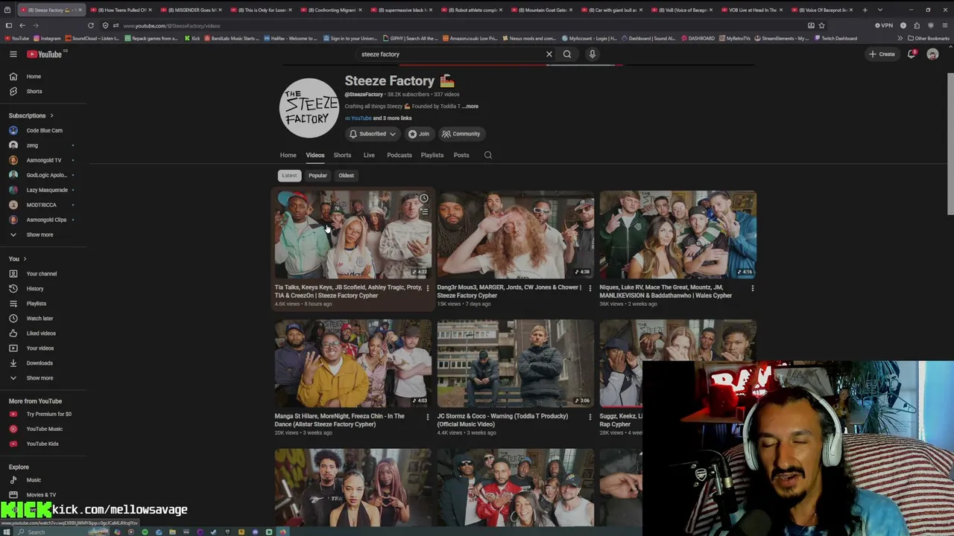Reload the page in the browser toolbar
This screenshot has width=954, height=536.
91,25
